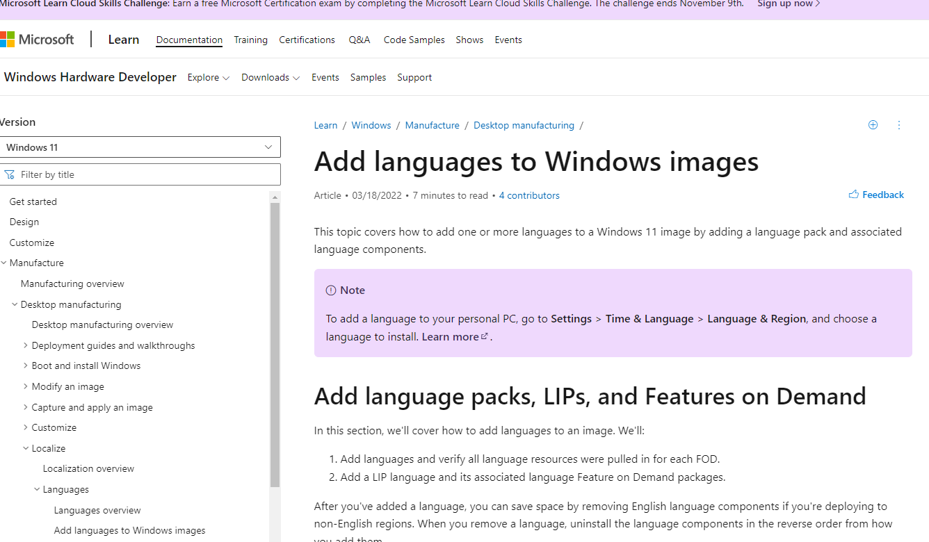The height and width of the screenshot is (542, 929).
Task: Open the more options ellipsis menu
Action: (898, 125)
